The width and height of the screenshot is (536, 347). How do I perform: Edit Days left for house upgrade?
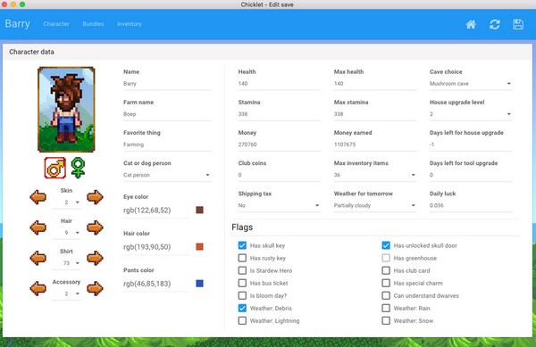pos(471,145)
